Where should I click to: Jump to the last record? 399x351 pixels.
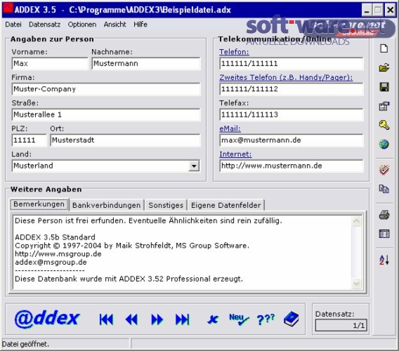(183, 319)
